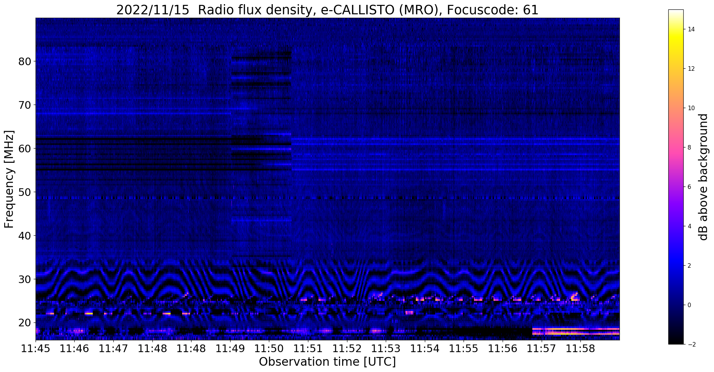Click the 'dB above background' colorbar label
Screen dimensions: 714x372
click(x=704, y=177)
